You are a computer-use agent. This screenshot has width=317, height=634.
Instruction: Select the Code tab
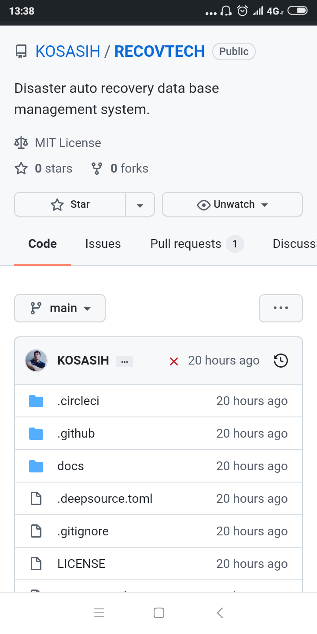point(42,244)
